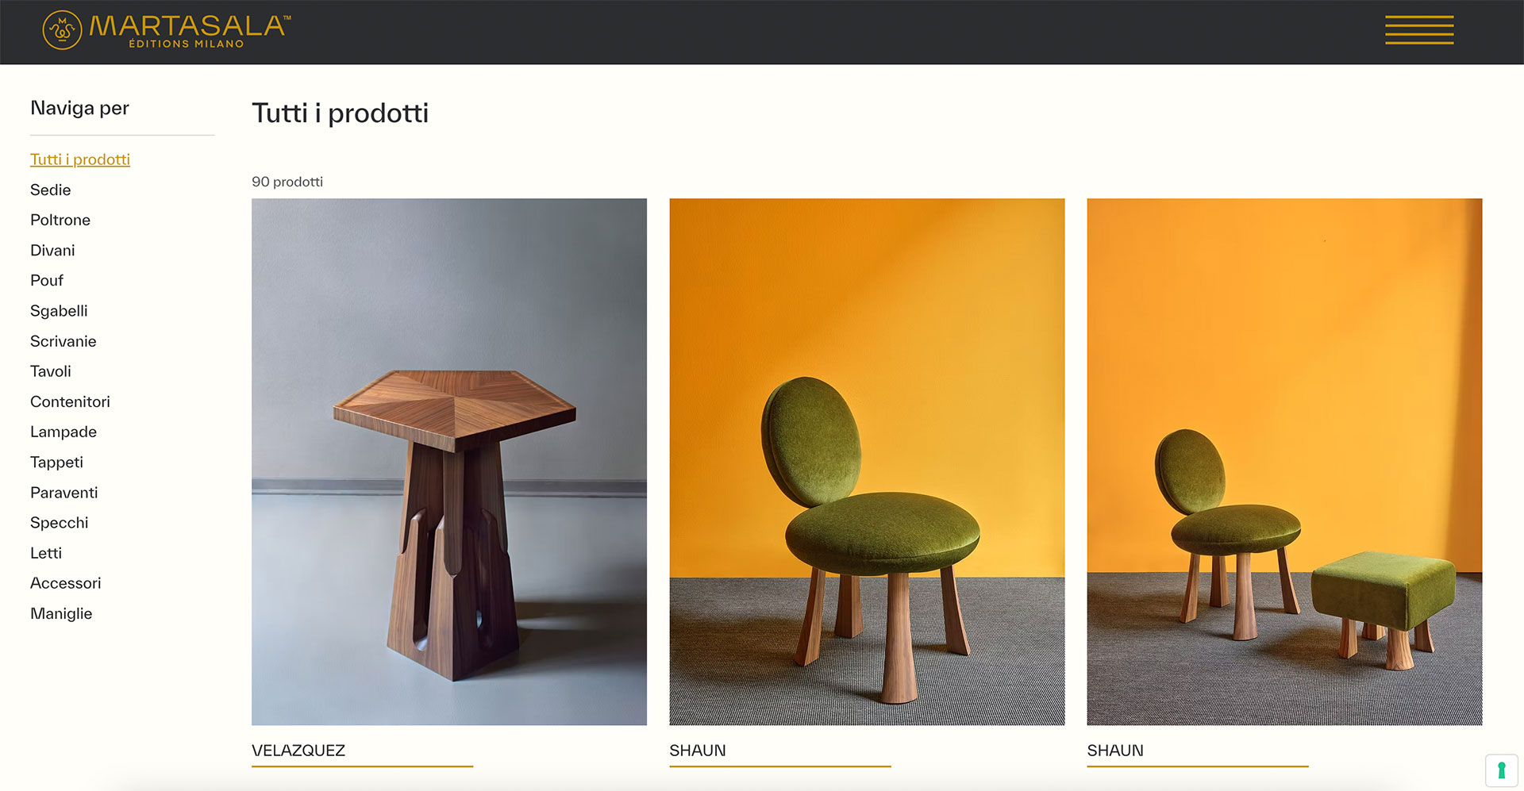1524x791 pixels.
Task: Go to the Divani category
Action: (52, 250)
